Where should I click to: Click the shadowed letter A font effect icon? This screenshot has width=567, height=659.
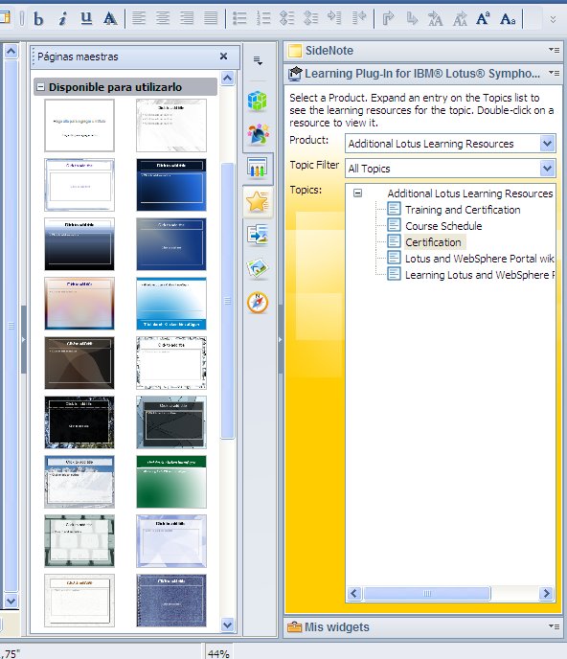click(110, 19)
